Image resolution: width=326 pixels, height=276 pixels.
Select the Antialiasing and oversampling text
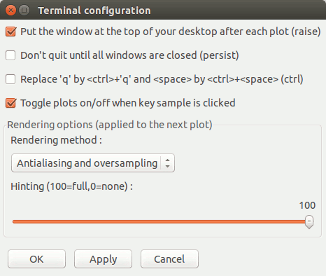(87, 163)
